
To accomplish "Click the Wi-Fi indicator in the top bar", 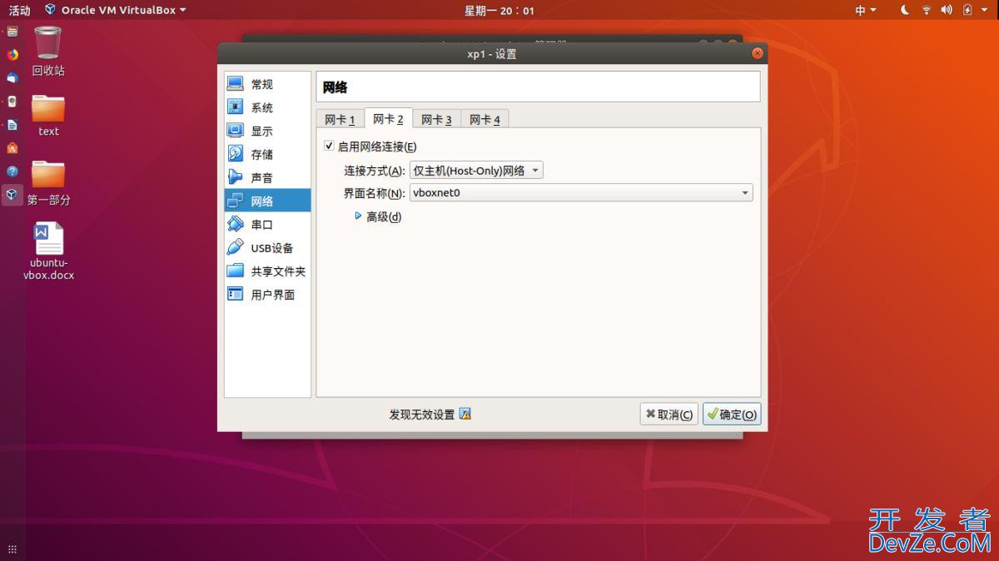I will pyautogui.click(x=926, y=10).
